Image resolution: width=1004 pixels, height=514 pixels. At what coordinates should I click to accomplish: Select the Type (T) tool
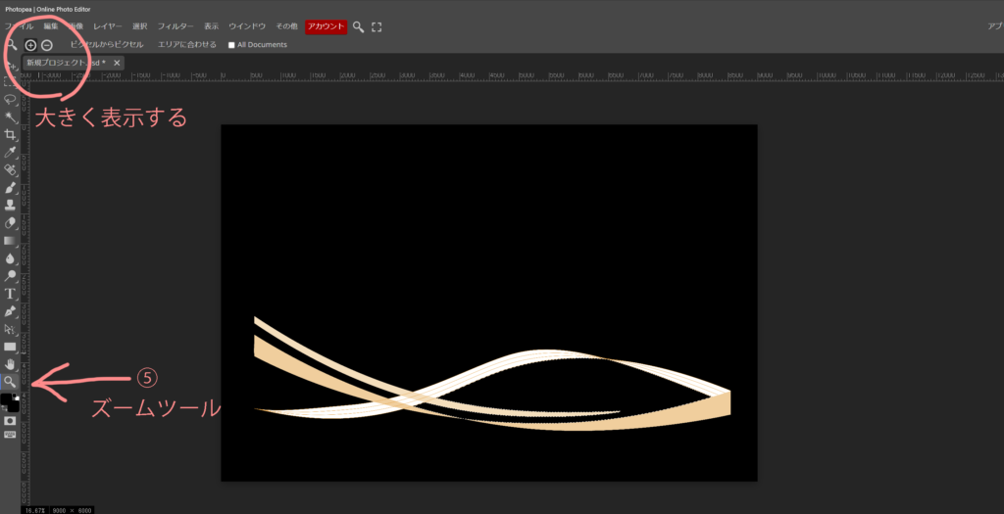[x=11, y=293]
